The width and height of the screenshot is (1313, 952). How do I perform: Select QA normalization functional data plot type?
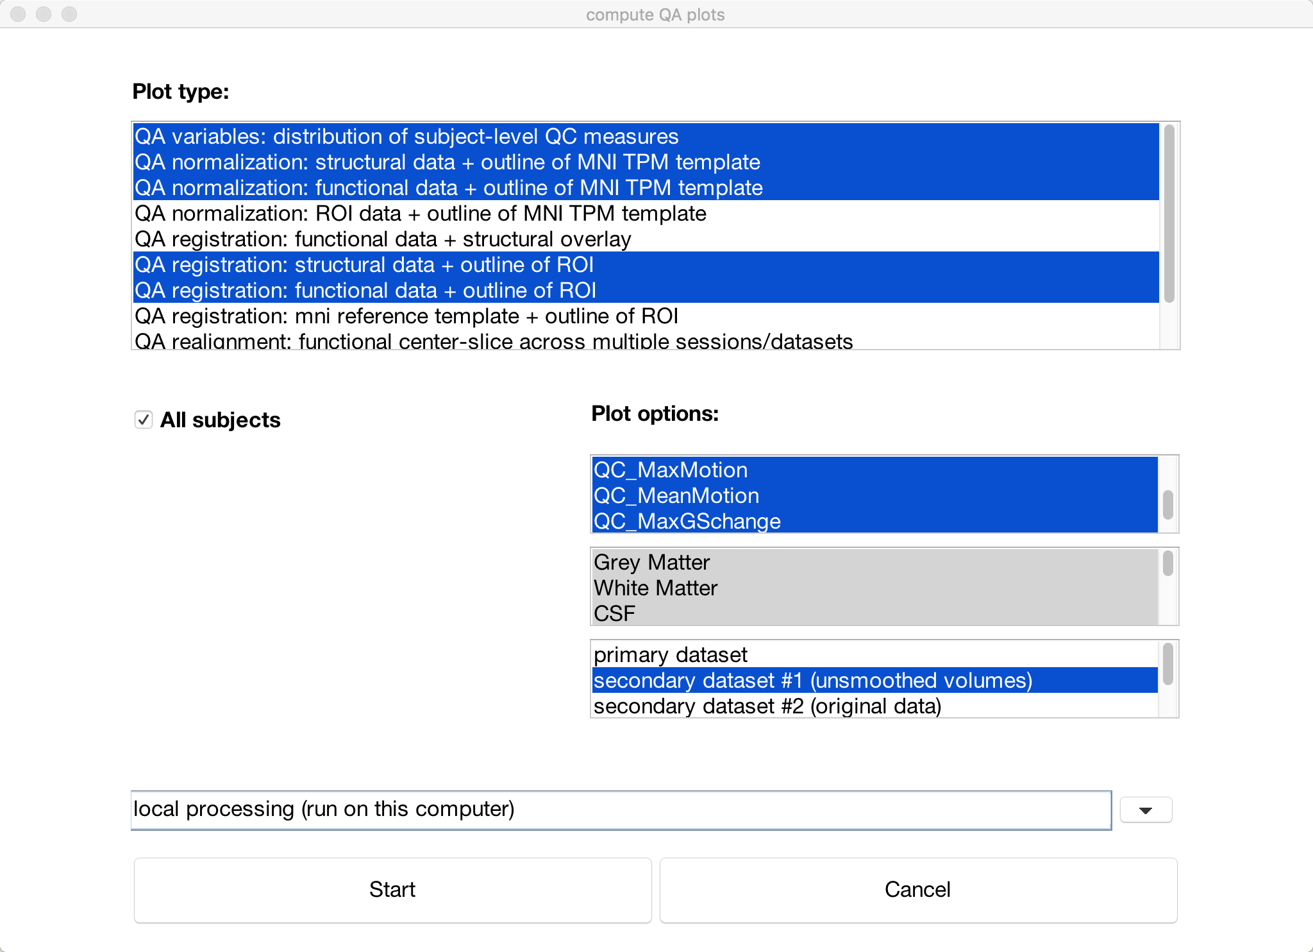point(646,187)
